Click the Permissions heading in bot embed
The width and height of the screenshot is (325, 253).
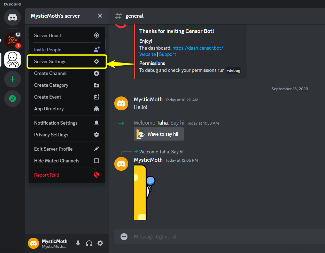(152, 64)
